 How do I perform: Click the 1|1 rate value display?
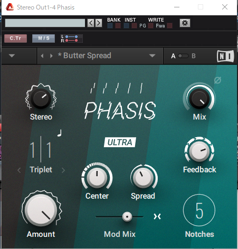pos(41,150)
